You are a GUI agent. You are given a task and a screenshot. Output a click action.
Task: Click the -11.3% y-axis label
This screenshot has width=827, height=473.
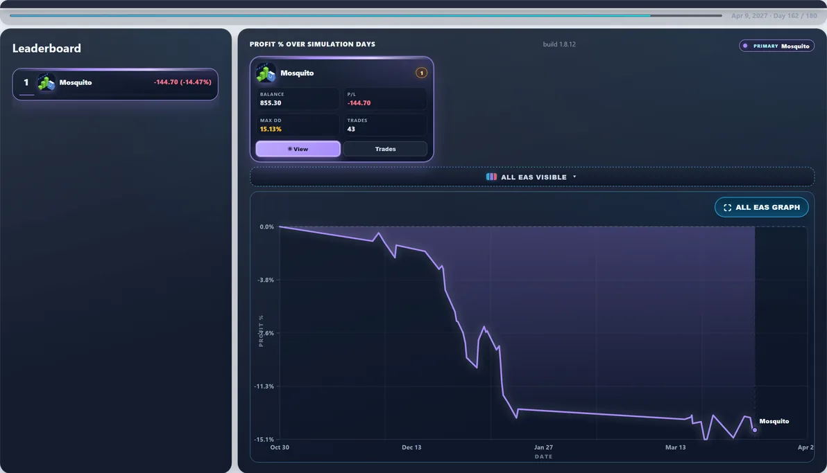pos(264,386)
